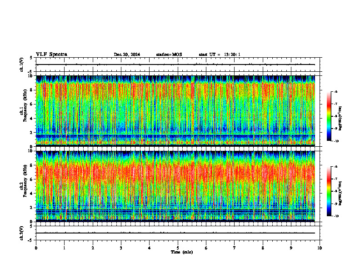360x278 pixels.
Task: Click the 'station=MOS' header label
Action: pyautogui.click(x=169, y=55)
